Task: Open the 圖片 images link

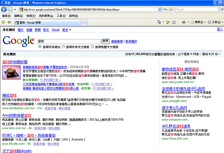Action: (21, 30)
